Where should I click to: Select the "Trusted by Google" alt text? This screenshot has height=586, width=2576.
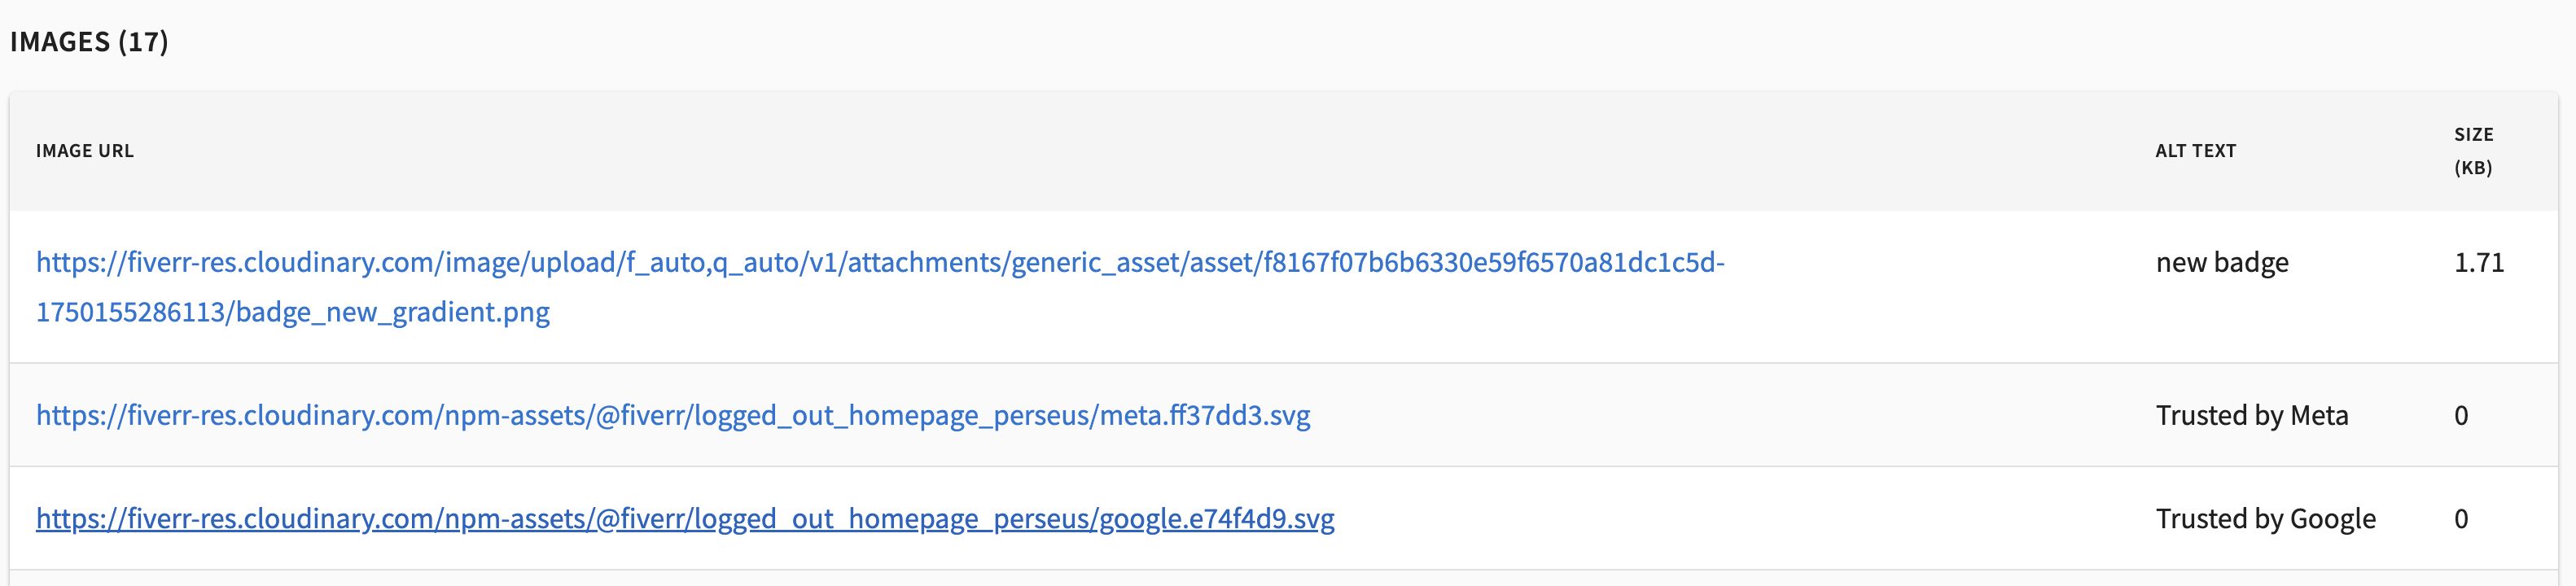(x=2266, y=519)
